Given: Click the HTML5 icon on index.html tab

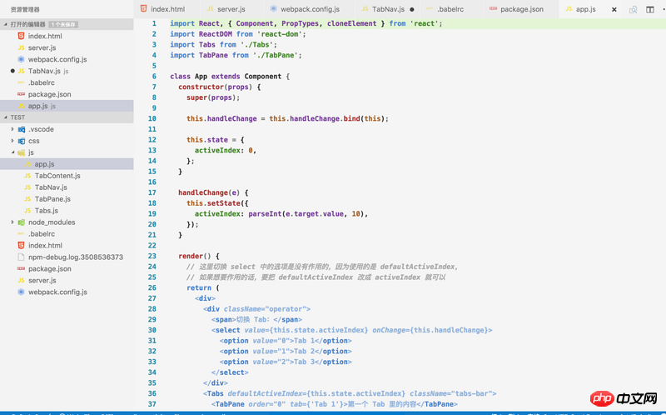Looking at the screenshot, I should [144, 9].
